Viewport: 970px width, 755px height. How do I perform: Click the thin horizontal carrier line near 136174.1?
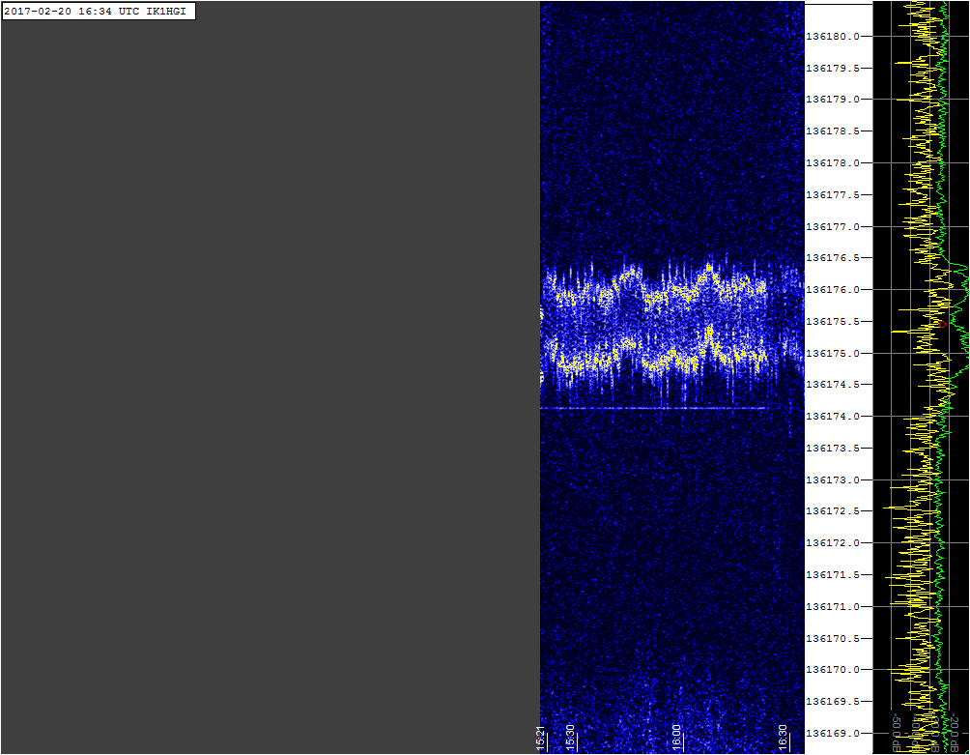[654, 409]
